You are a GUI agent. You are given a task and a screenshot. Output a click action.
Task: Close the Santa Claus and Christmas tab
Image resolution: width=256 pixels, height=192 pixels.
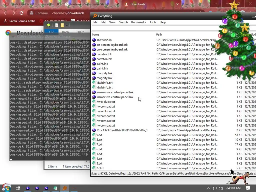click(58, 4)
